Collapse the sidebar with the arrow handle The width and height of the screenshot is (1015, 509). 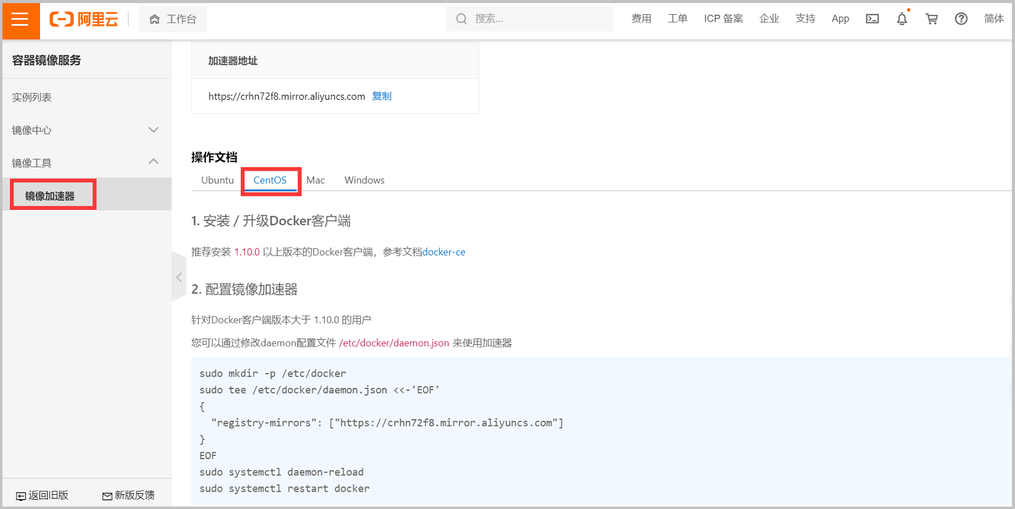click(x=179, y=277)
